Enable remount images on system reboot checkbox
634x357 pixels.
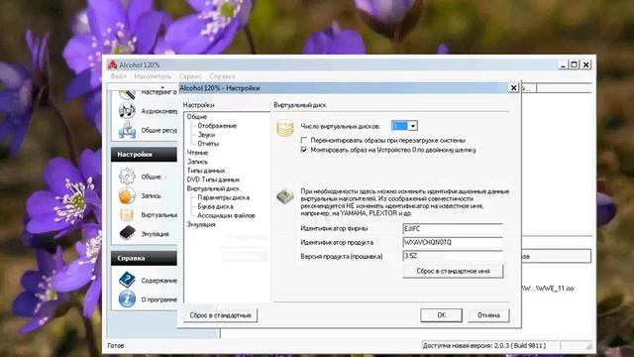pos(304,141)
